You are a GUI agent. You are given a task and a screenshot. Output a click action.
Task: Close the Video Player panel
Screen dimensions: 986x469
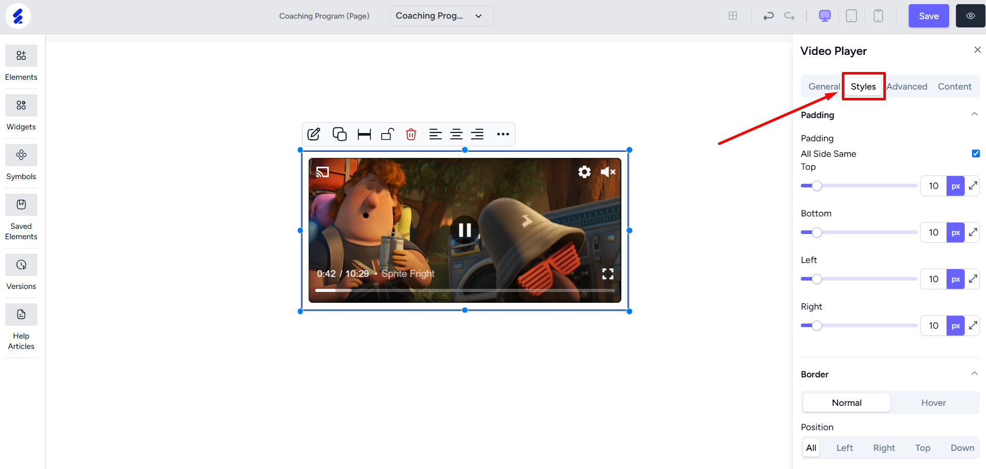[x=978, y=50]
